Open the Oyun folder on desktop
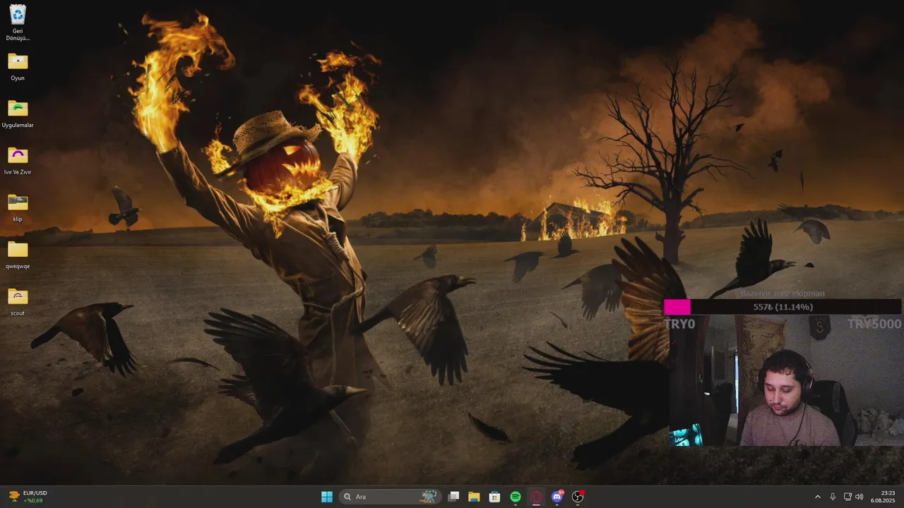This screenshot has height=508, width=904. pyautogui.click(x=18, y=66)
